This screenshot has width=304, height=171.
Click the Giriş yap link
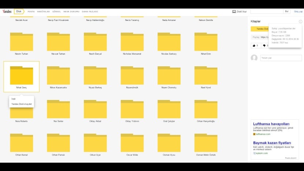(x=298, y=12)
